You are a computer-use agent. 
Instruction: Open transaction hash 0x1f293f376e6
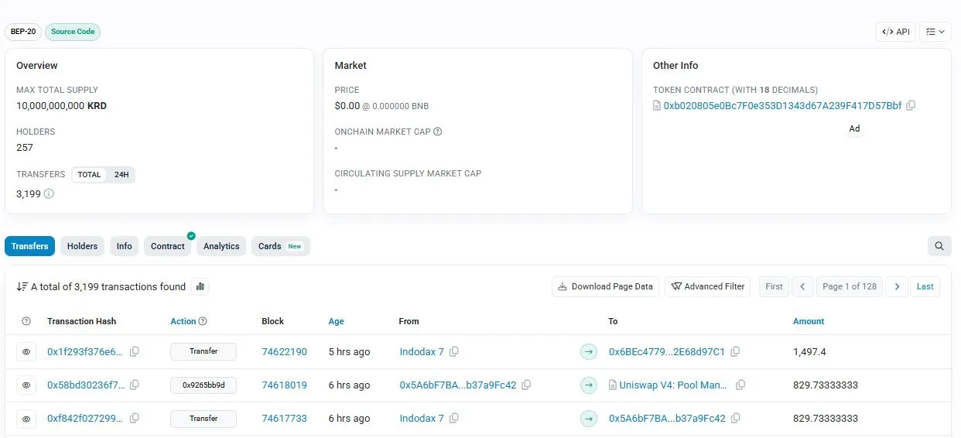pos(85,351)
